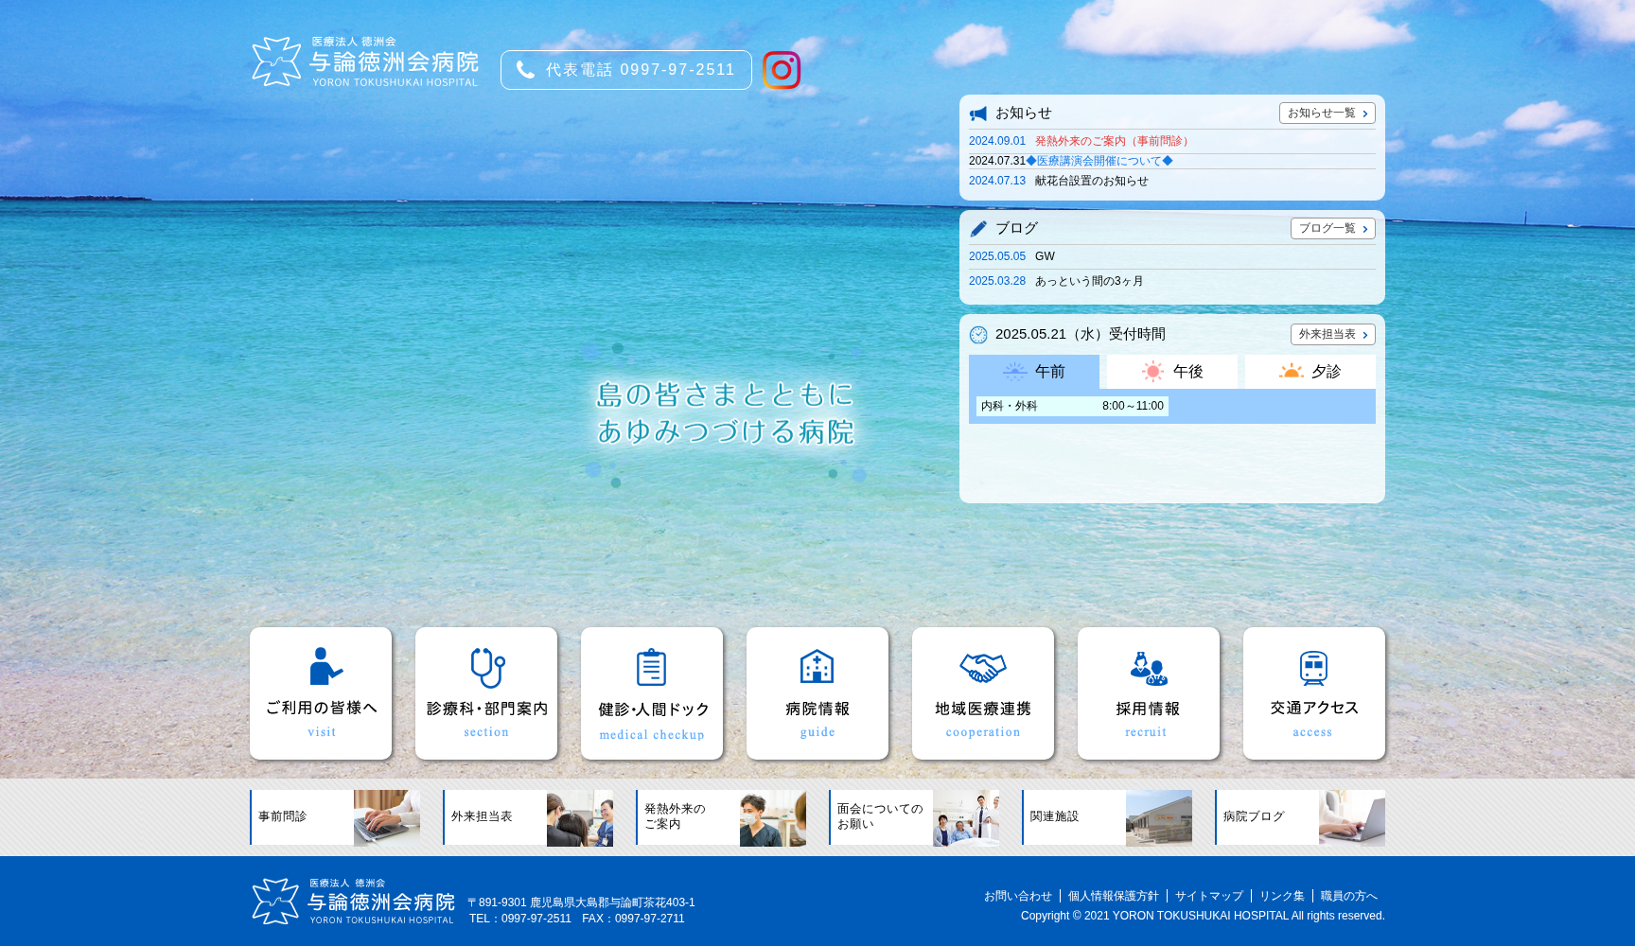Open the 病院情報 guide building tile

click(817, 692)
